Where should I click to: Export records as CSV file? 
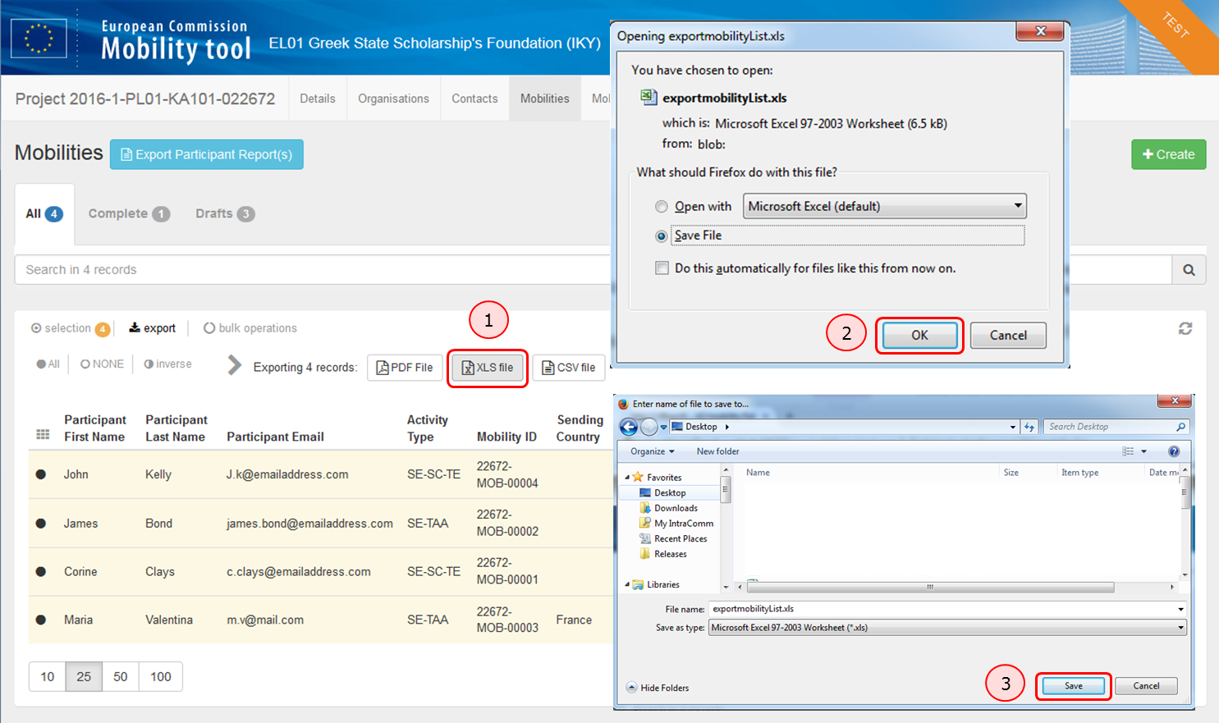[569, 368]
